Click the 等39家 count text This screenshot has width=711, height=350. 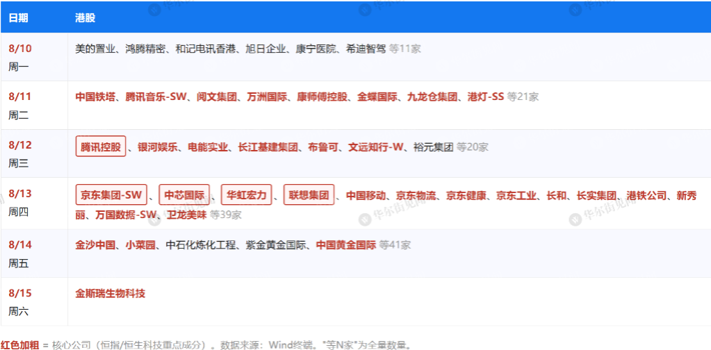pos(225,215)
